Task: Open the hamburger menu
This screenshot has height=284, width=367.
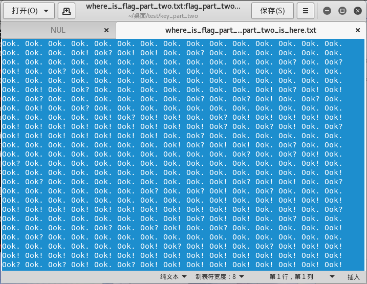Action: point(306,11)
